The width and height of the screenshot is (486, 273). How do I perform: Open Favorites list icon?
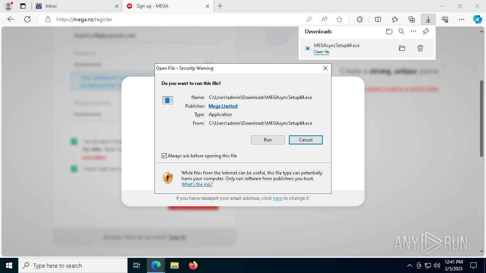coord(395,19)
